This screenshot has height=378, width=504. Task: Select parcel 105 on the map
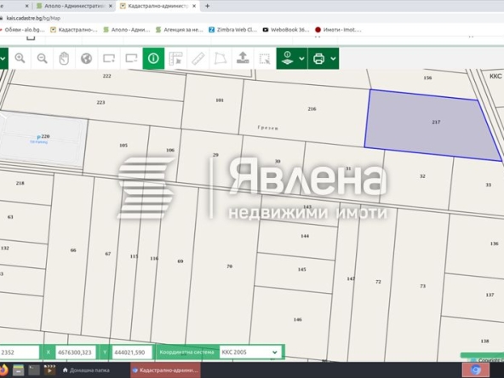click(117, 148)
